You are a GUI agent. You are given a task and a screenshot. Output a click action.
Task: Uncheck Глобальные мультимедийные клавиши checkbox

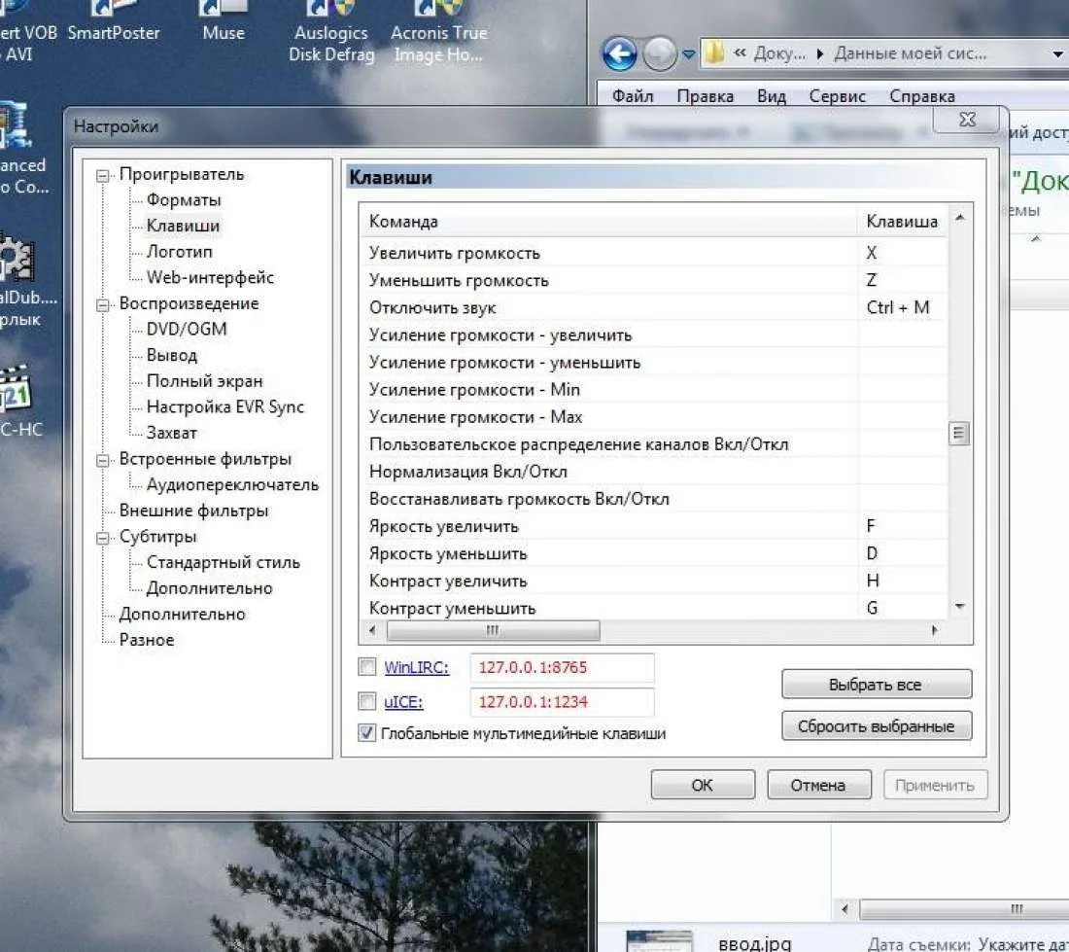pos(366,733)
